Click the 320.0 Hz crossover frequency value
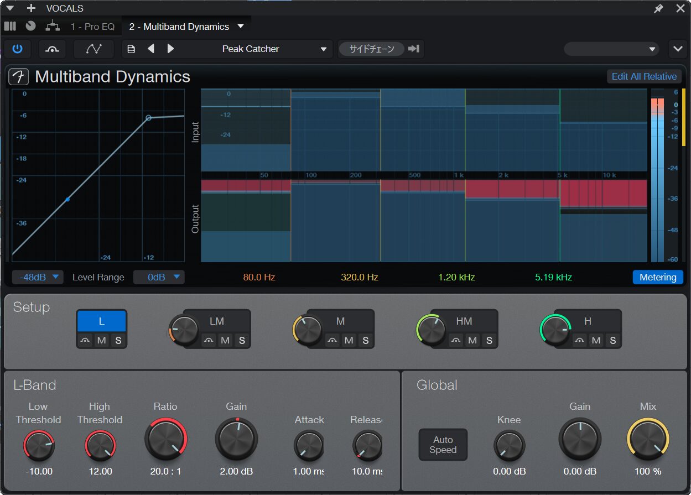This screenshot has height=495, width=691. click(360, 277)
